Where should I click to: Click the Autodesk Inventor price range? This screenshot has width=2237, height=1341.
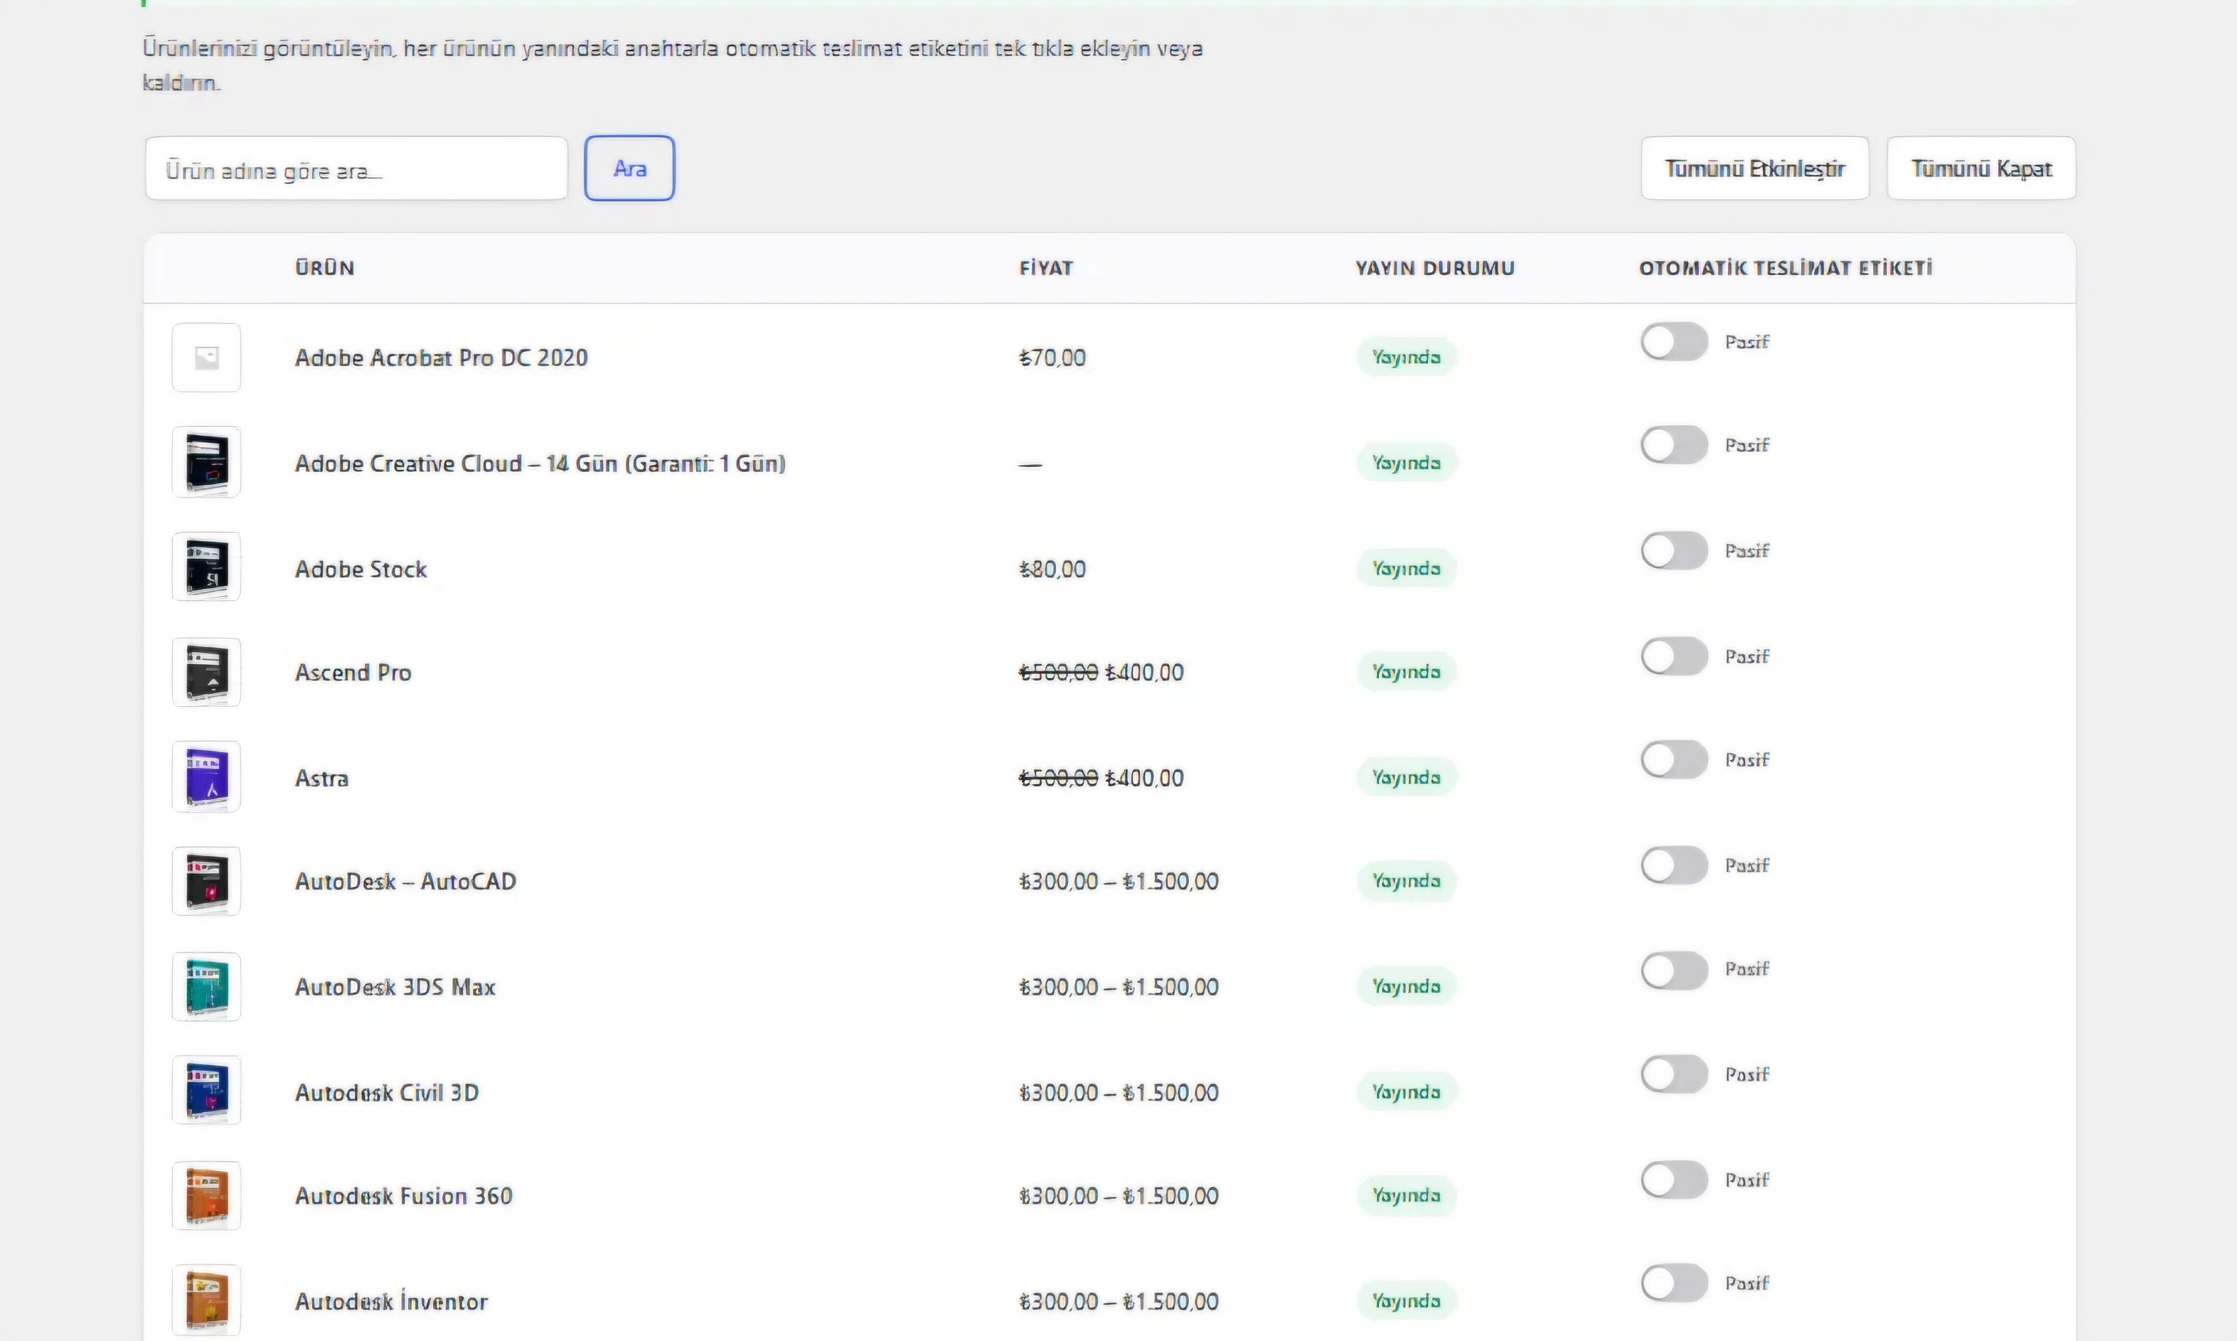(1118, 1301)
